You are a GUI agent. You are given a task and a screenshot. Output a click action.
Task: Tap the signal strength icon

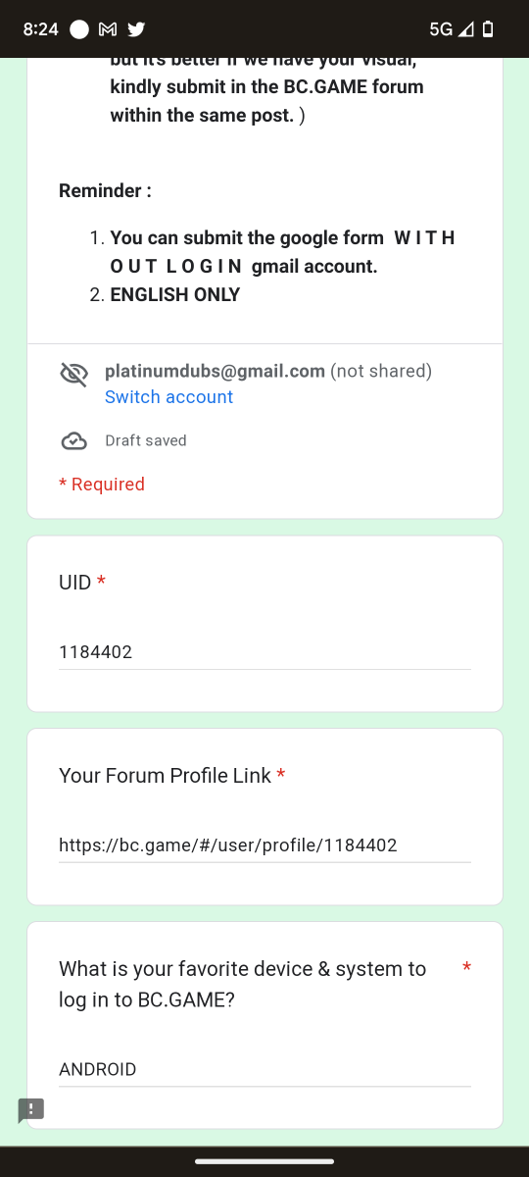pyautogui.click(x=466, y=29)
